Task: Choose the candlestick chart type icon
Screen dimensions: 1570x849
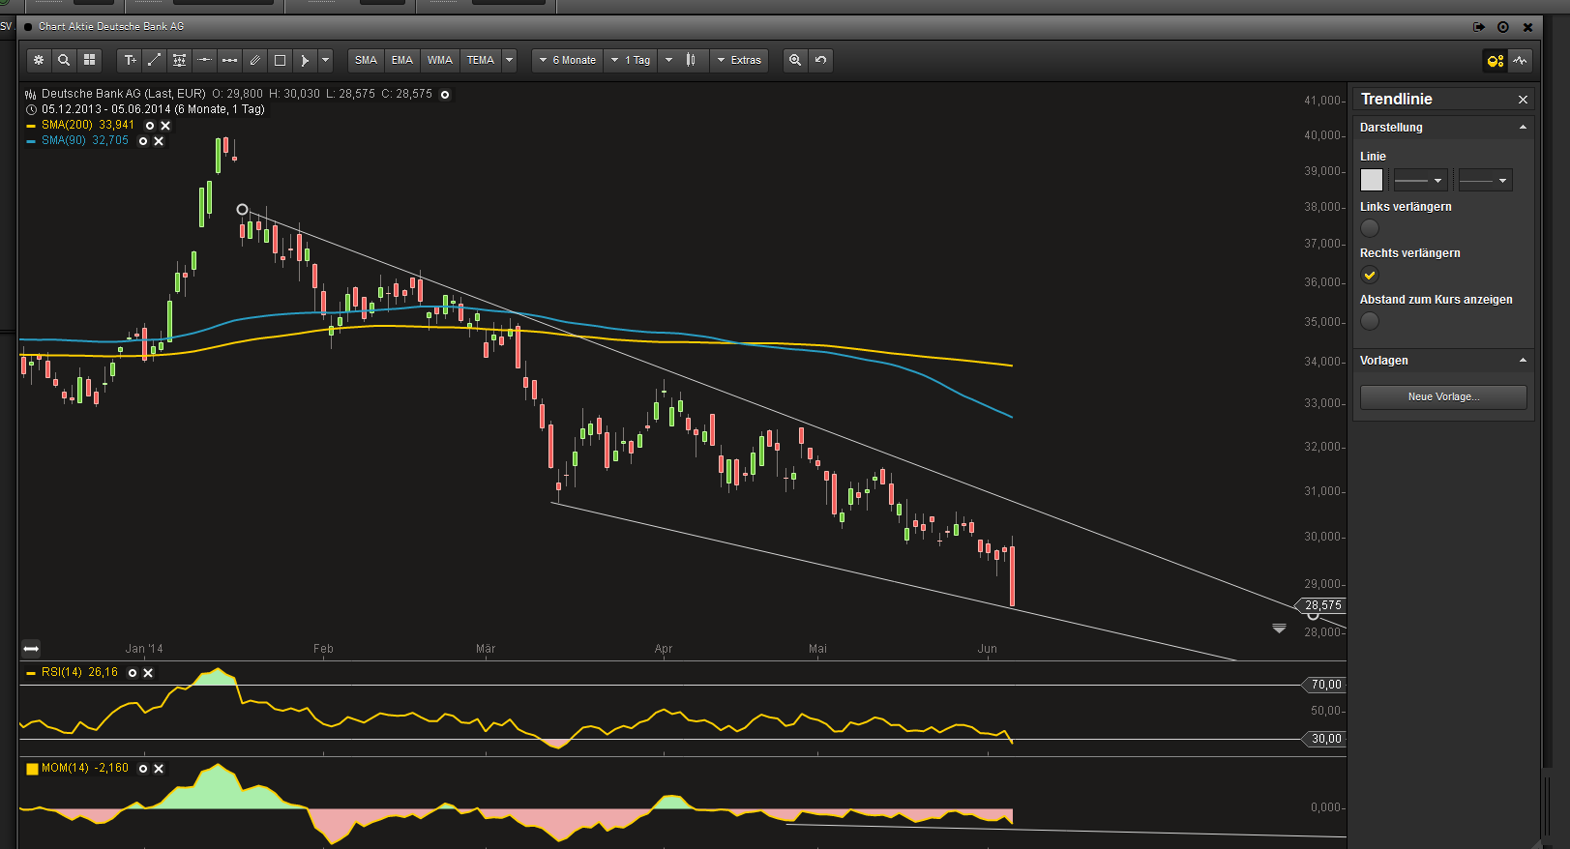Action: pos(691,60)
